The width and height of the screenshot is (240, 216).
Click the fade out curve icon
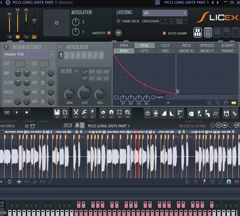pos(172,113)
